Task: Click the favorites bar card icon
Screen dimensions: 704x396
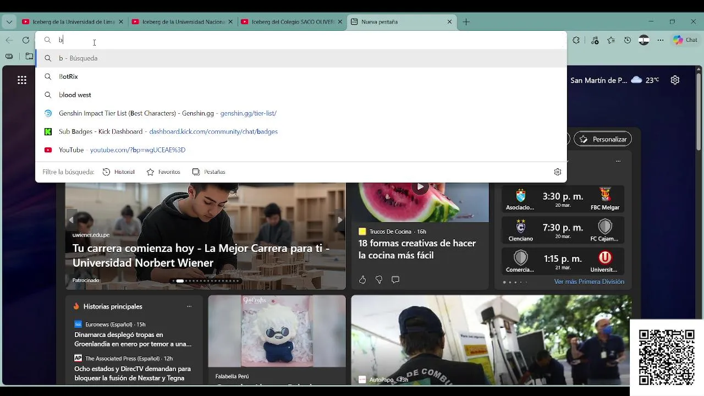Action: pyautogui.click(x=9, y=57)
